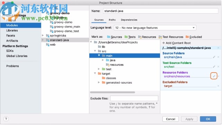Viewport: 222px width, 125px height.
Task: Remove the standard-java content root with X
Action: pyautogui.click(x=218, y=48)
